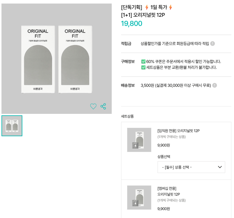The height and width of the screenshot is (218, 234).
Task: Click the 3,500원 shipping fee information text
Action: [x=176, y=85]
